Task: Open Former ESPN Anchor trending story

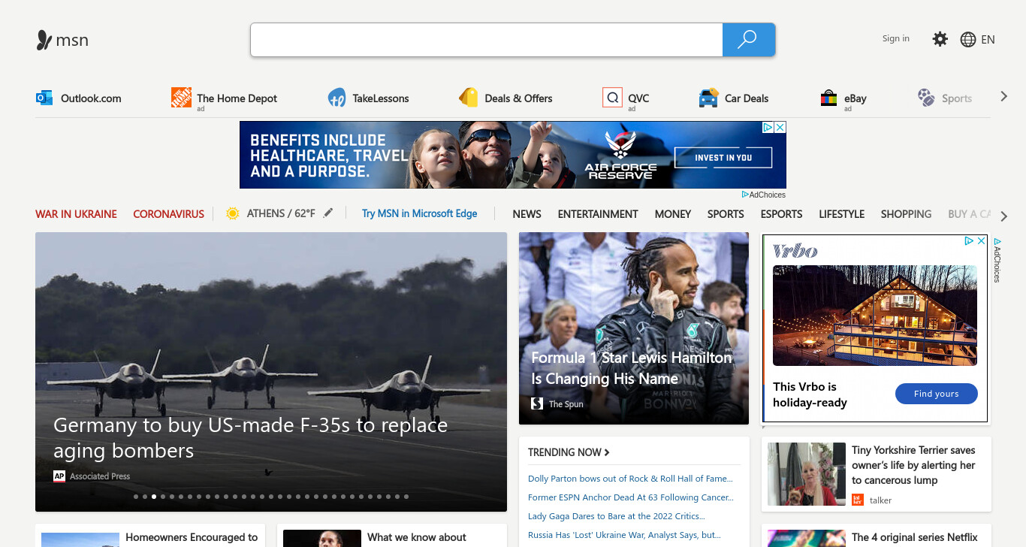Action: (x=631, y=497)
